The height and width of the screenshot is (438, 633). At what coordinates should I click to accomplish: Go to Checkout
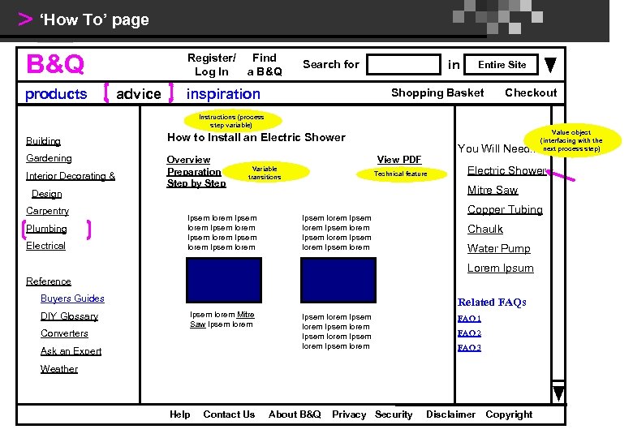(x=531, y=92)
